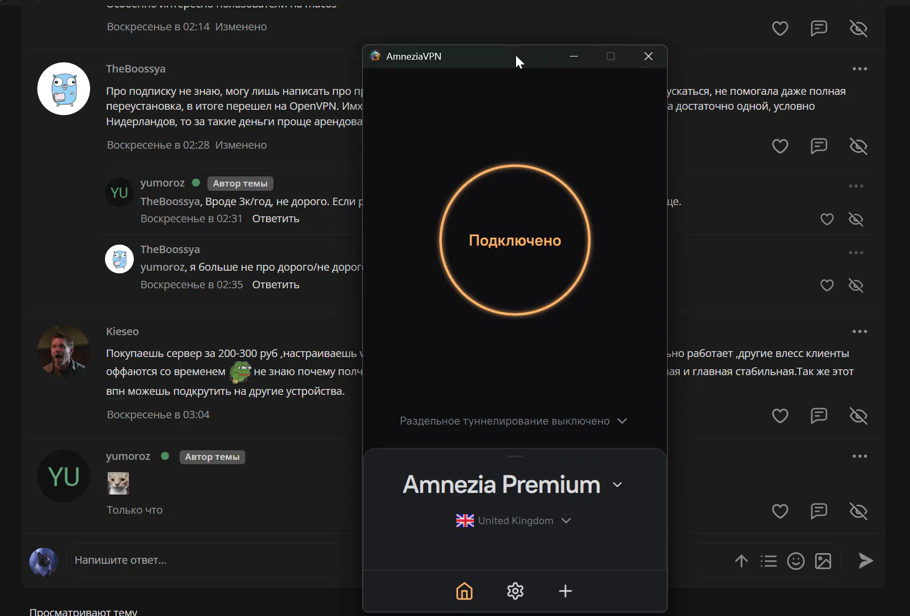Click Автор темы badge on latest post
This screenshot has height=616, width=910.
coord(212,457)
